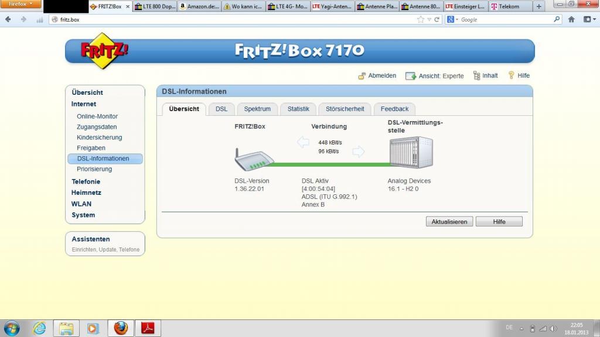
Task: Expand Telefonie menu
Action: (x=86, y=181)
